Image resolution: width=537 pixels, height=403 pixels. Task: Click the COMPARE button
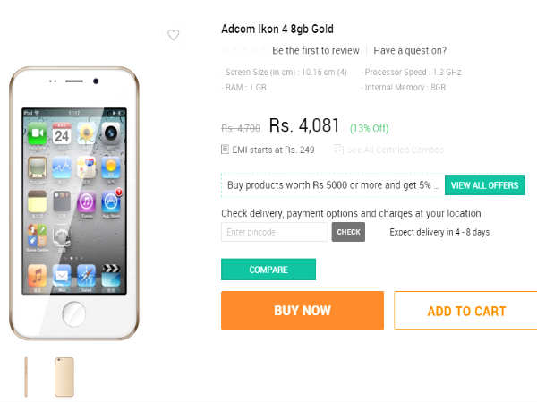(x=268, y=270)
